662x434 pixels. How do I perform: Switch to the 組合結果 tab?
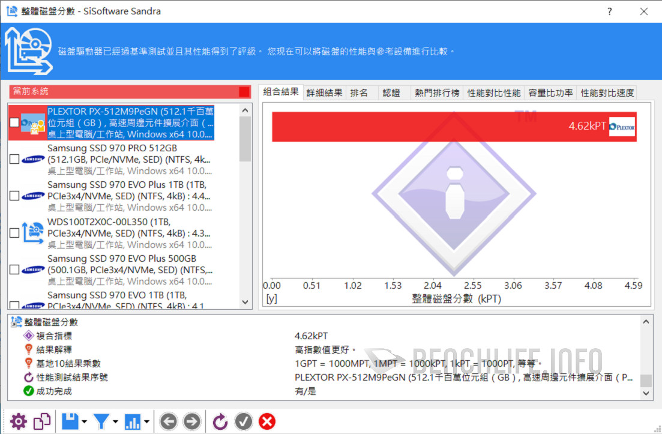[x=281, y=92]
